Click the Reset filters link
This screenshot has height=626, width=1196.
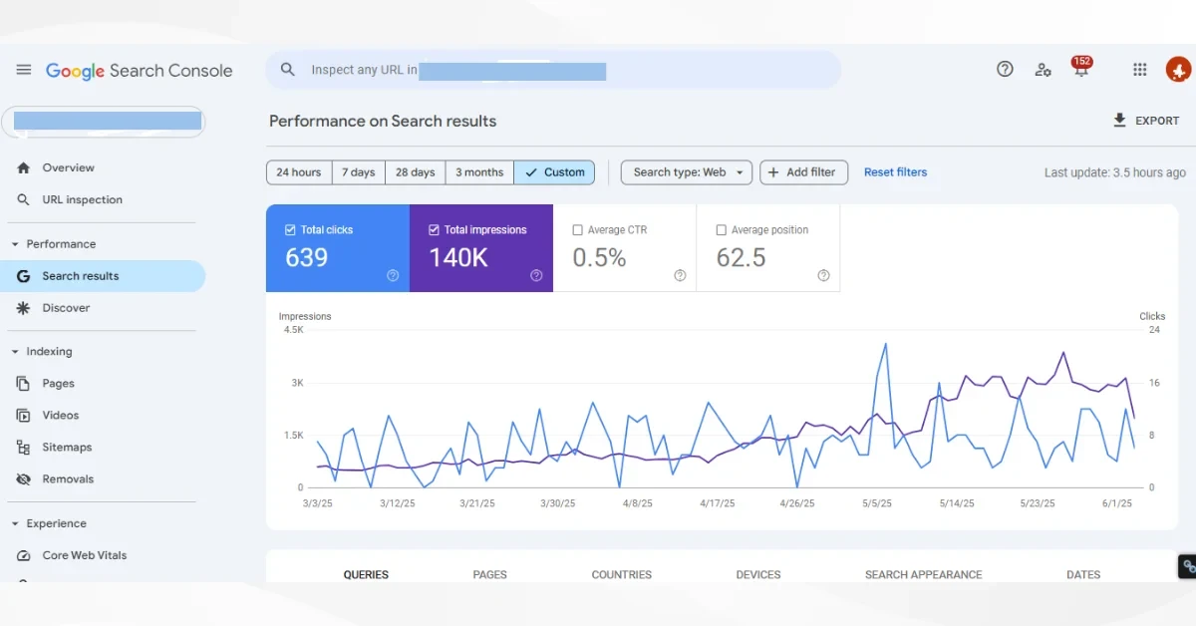click(x=895, y=172)
